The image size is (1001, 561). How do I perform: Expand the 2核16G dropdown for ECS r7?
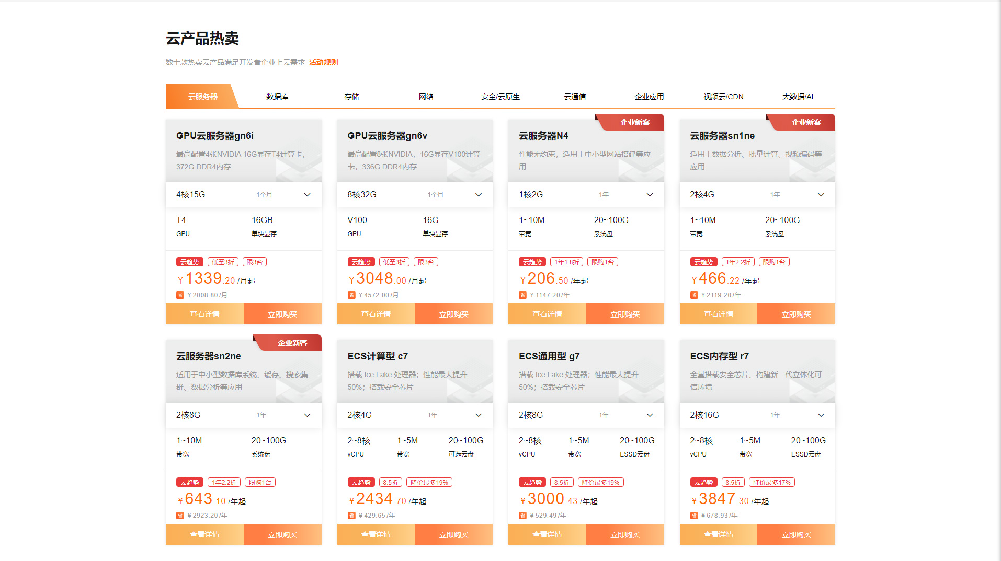757,415
